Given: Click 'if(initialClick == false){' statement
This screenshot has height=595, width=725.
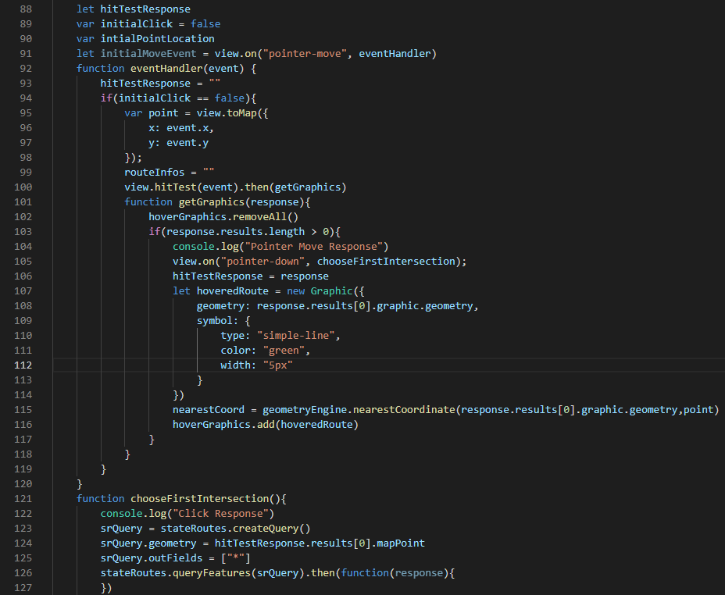Looking at the screenshot, I should tap(178, 98).
